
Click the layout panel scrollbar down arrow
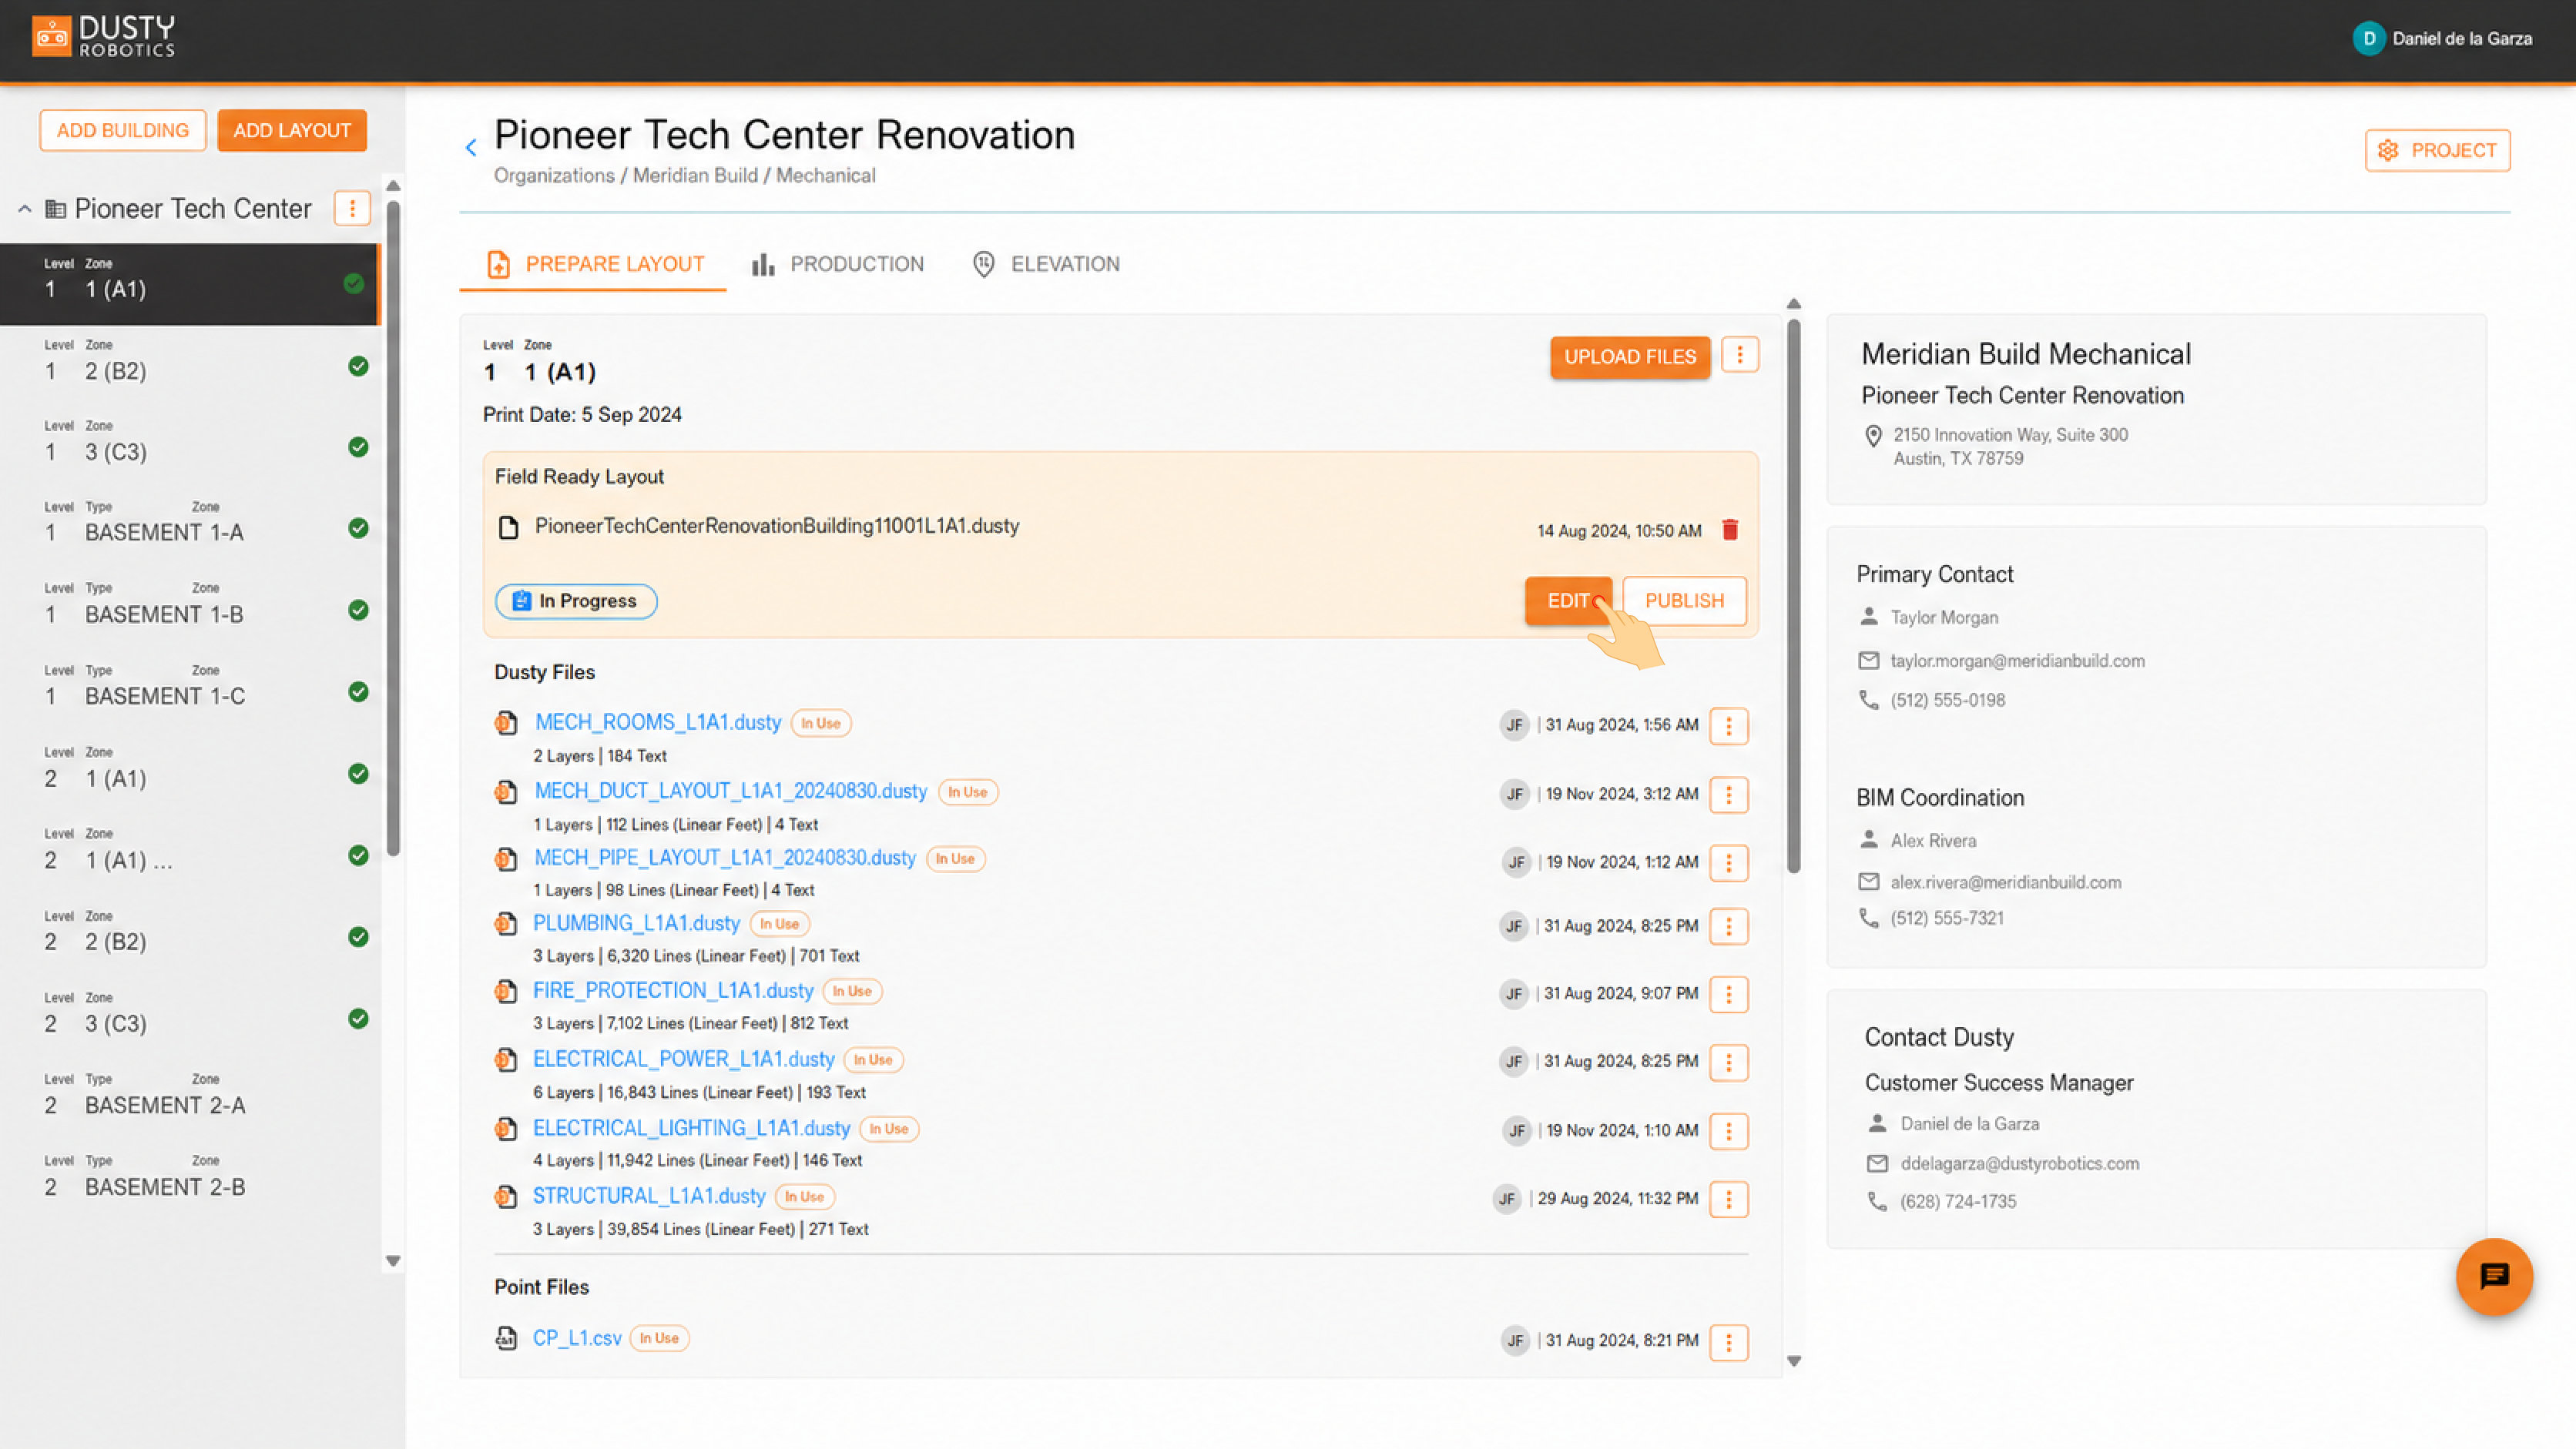1793,1361
